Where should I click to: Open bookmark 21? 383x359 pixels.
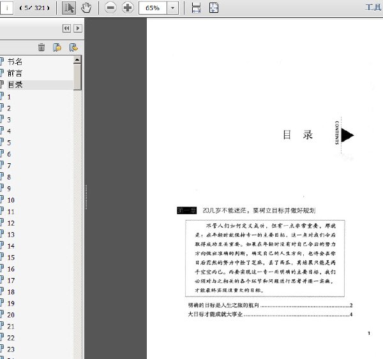[x=11, y=326]
